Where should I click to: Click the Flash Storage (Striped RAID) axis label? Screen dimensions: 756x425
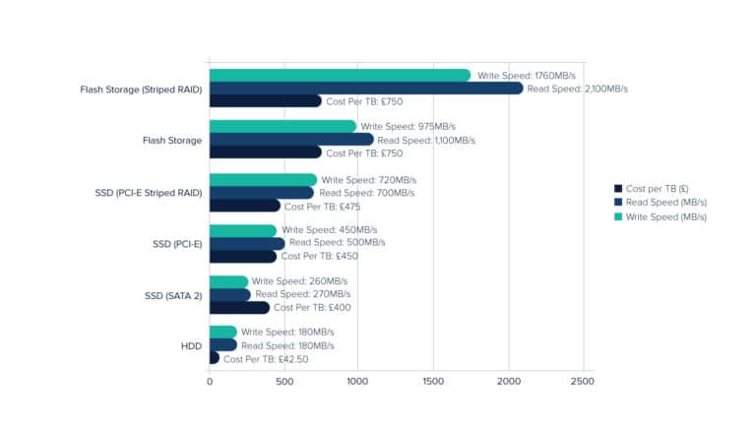(x=141, y=90)
